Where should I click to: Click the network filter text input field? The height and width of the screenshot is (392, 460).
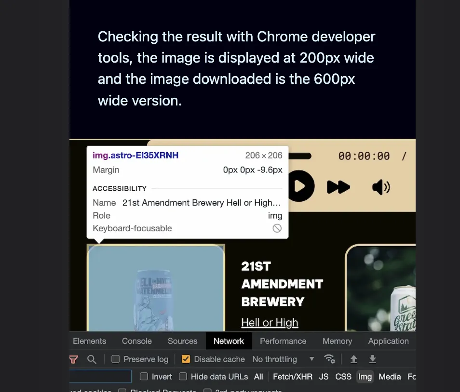click(99, 376)
